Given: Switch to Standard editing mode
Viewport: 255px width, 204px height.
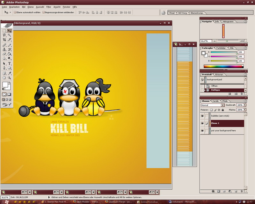Looking at the screenshot, I should tap(4, 94).
